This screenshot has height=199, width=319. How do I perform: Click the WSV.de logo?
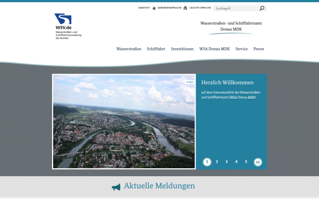pyautogui.click(x=68, y=27)
